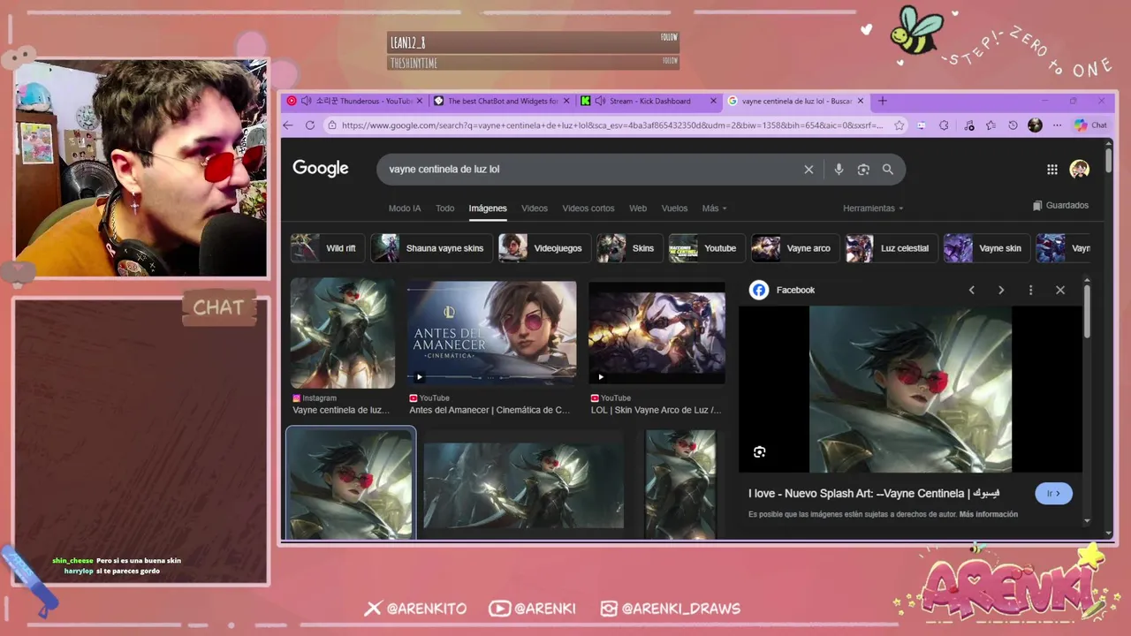Screen dimensions: 1131x636
Task: Filter by Luz celestial chip
Action: coord(891,248)
